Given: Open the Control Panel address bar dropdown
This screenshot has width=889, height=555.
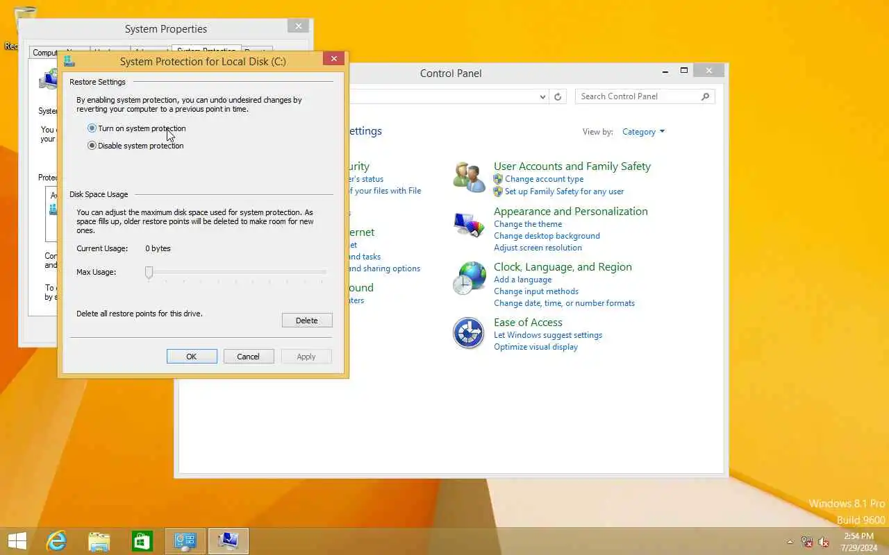Looking at the screenshot, I should (x=543, y=97).
